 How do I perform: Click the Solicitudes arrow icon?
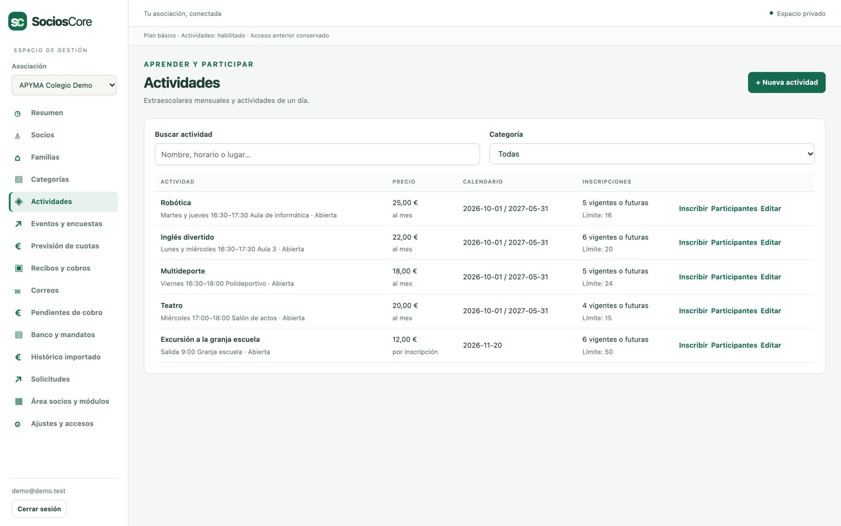coord(18,379)
